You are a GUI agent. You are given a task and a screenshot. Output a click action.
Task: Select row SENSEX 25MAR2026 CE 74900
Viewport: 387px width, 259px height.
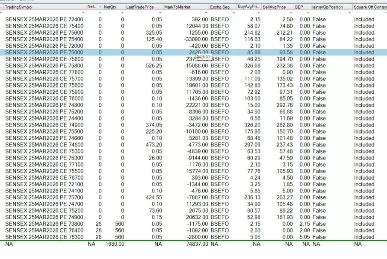[x=193, y=125]
